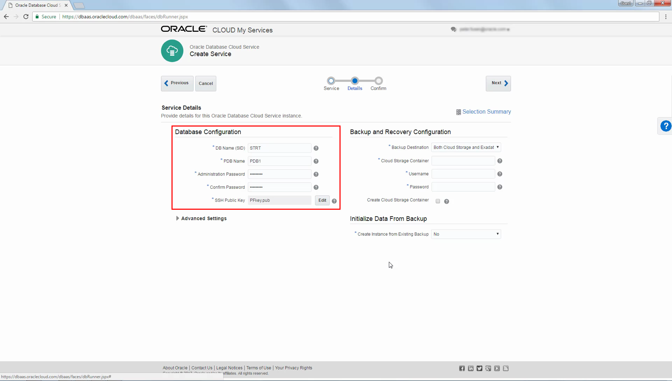Open a new browser tab
This screenshot has height=381, width=672.
click(79, 5)
